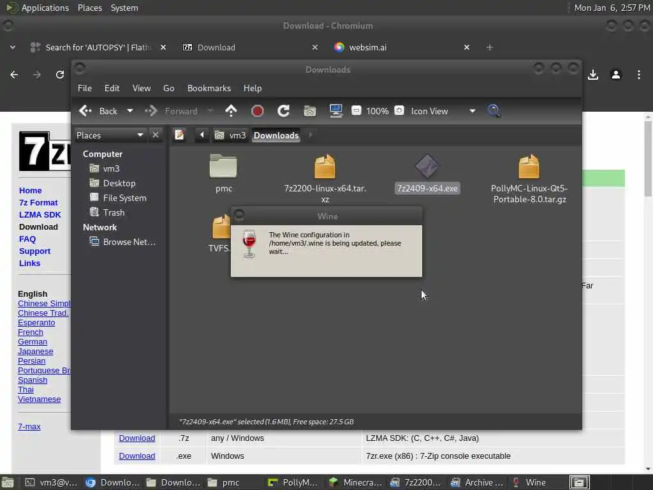Open Chromium three-dot menu
The width and height of the screenshot is (653, 490).
[x=639, y=75]
